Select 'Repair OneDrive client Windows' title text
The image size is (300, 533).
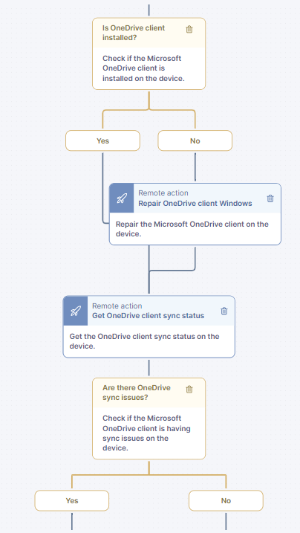click(195, 203)
